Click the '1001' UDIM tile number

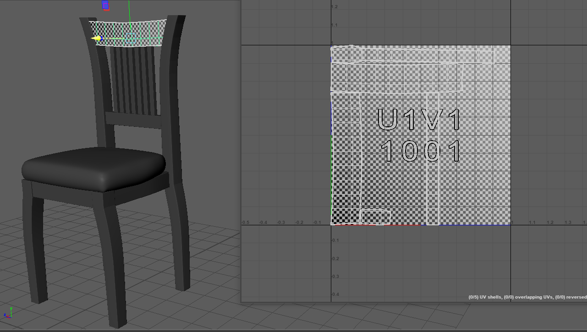click(x=421, y=152)
